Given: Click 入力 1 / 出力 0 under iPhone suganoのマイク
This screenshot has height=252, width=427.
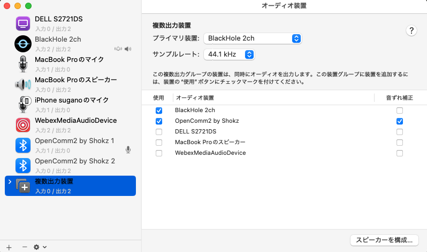Looking at the screenshot, I should pos(53,110).
